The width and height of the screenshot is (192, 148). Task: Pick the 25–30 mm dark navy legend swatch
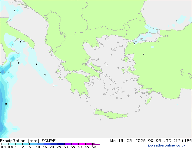(61, 144)
